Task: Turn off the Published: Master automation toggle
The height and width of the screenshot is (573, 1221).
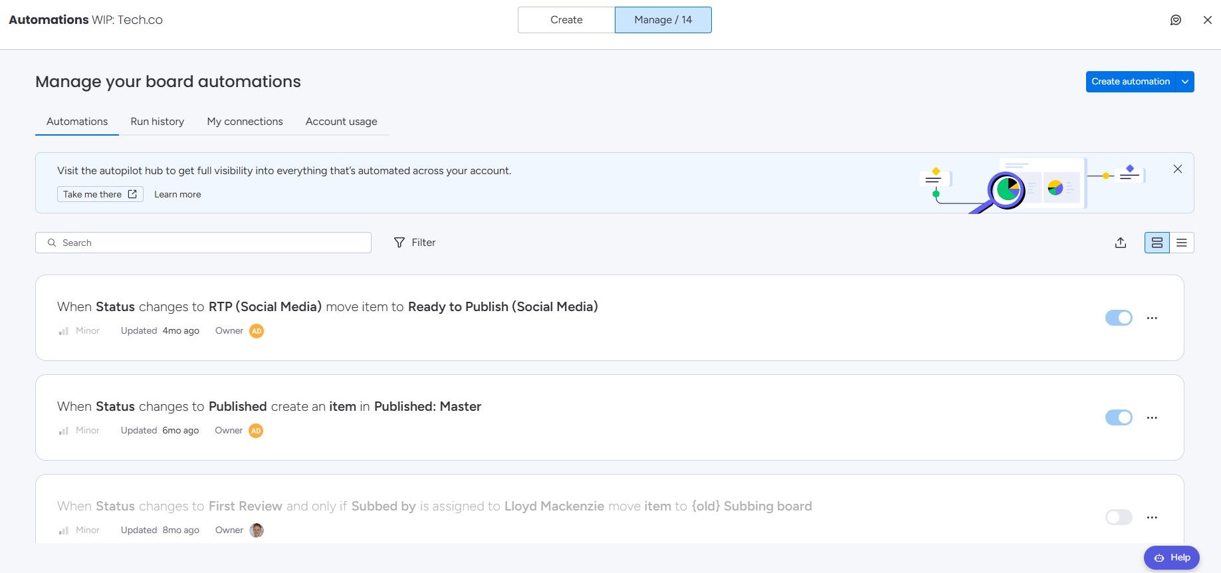Action: tap(1118, 417)
